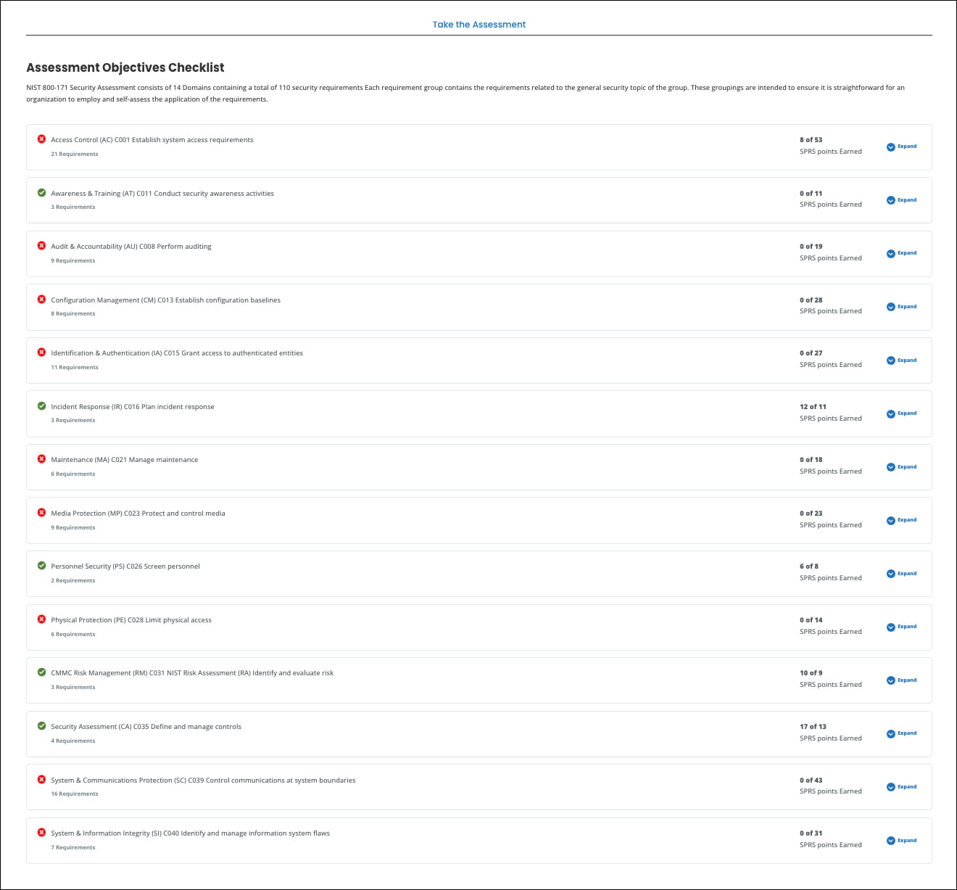Click the green check icon for Security Assessment
This screenshot has height=890, width=957.
41,725
